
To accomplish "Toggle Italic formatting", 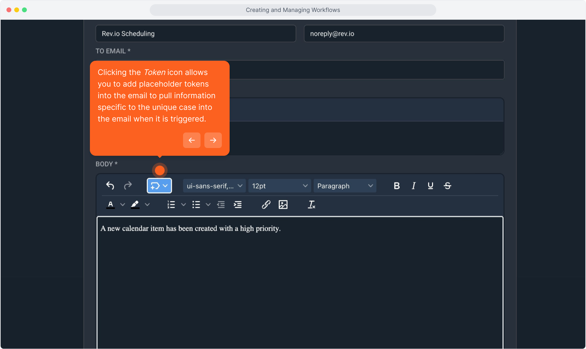I will click(x=413, y=186).
